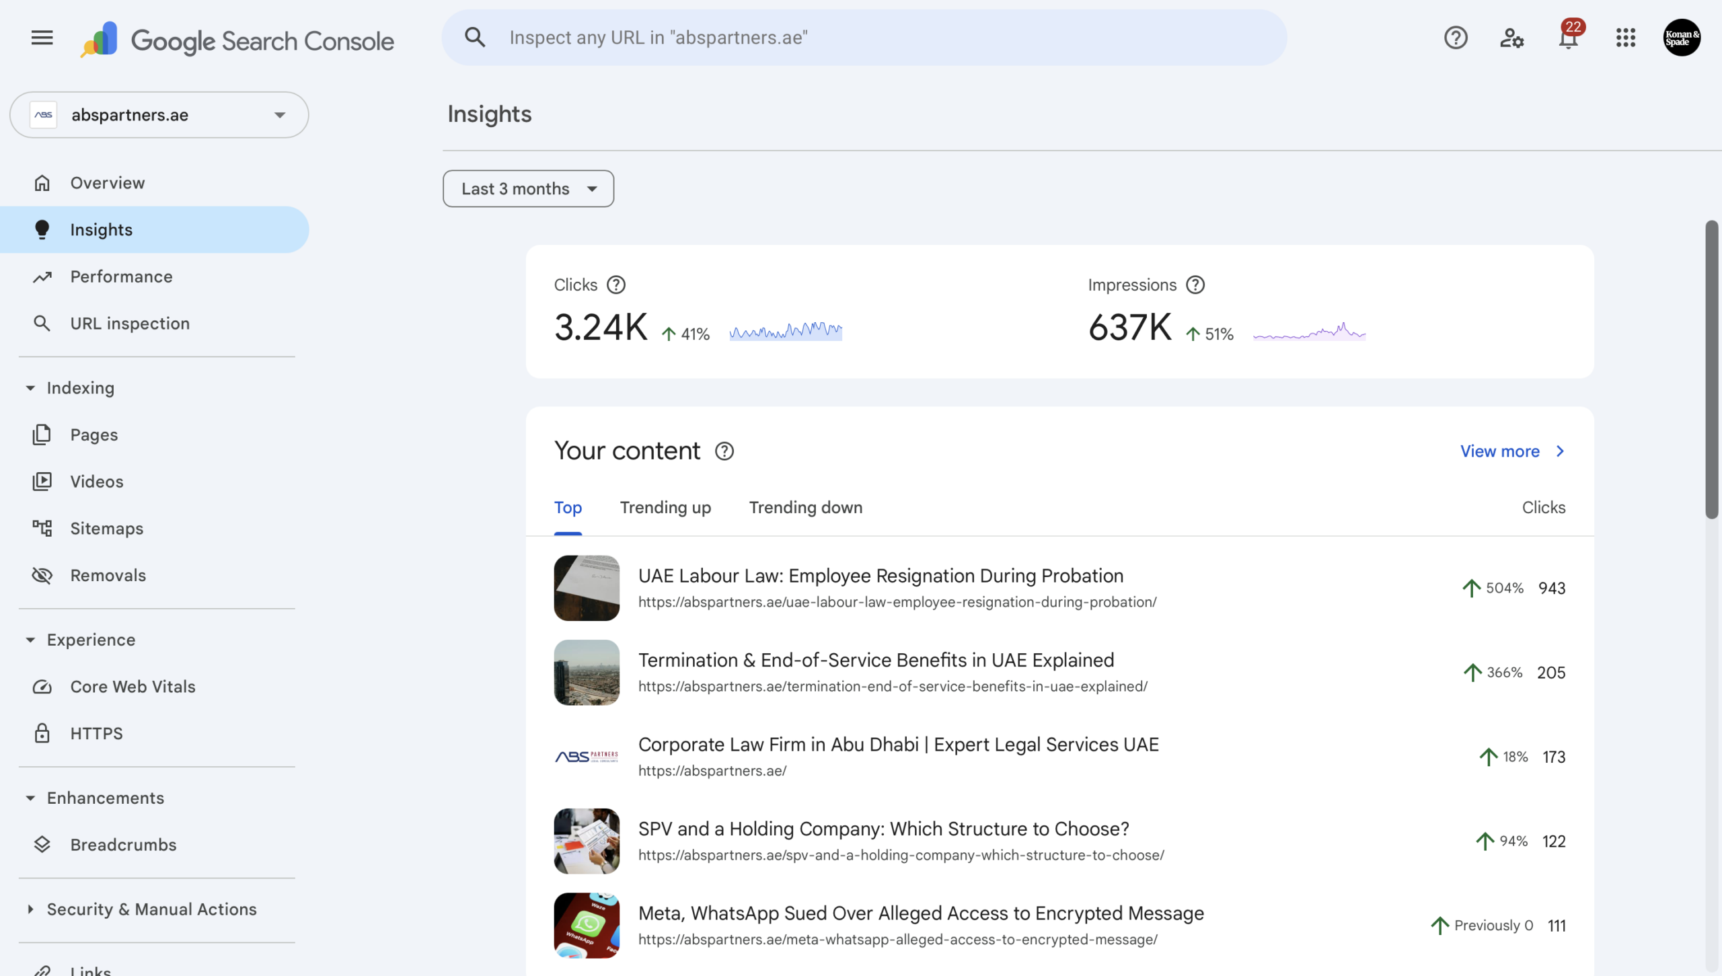Open the Konan & Spade account avatar
The width and height of the screenshot is (1722, 976).
coord(1682,38)
